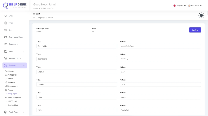
Task: Click the Blog icon in sidebar
Action: point(6,30)
